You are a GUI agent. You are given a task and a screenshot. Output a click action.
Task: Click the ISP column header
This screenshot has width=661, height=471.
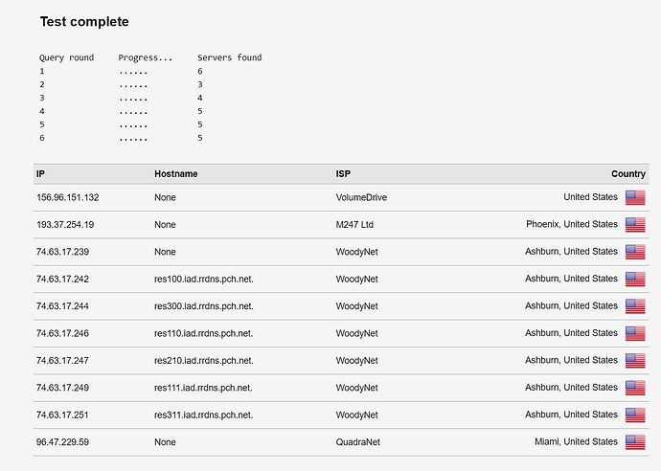pyautogui.click(x=343, y=173)
